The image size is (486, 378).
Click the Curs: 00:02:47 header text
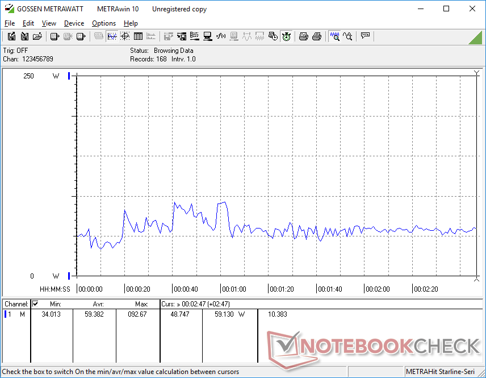pos(195,304)
